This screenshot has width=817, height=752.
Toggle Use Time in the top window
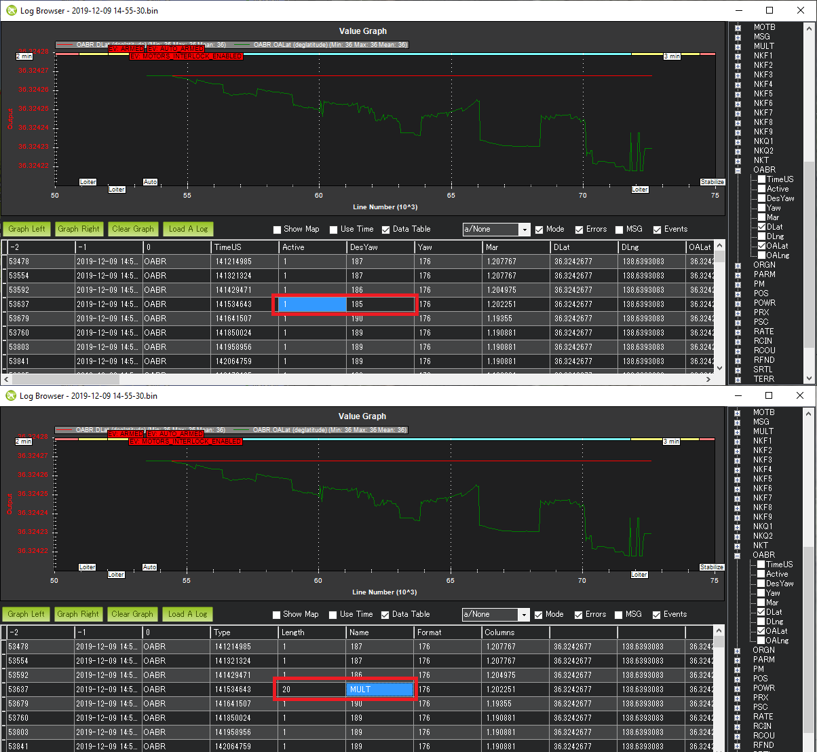(334, 230)
